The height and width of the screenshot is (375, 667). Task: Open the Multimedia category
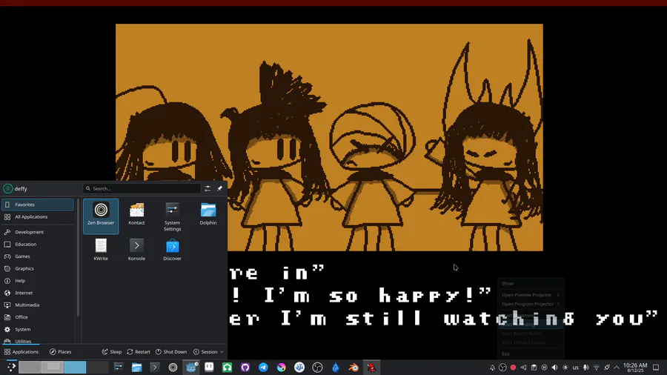click(38, 305)
